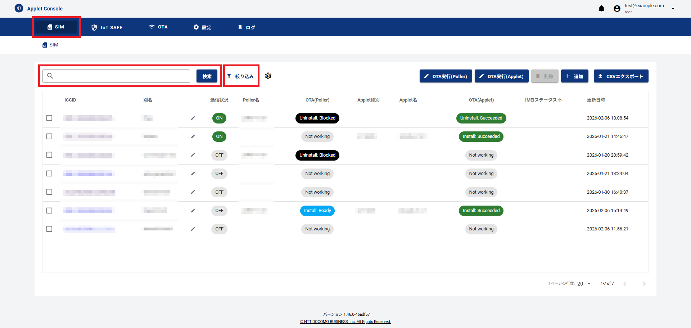Open the SIM tab in navigation bar

[56, 27]
